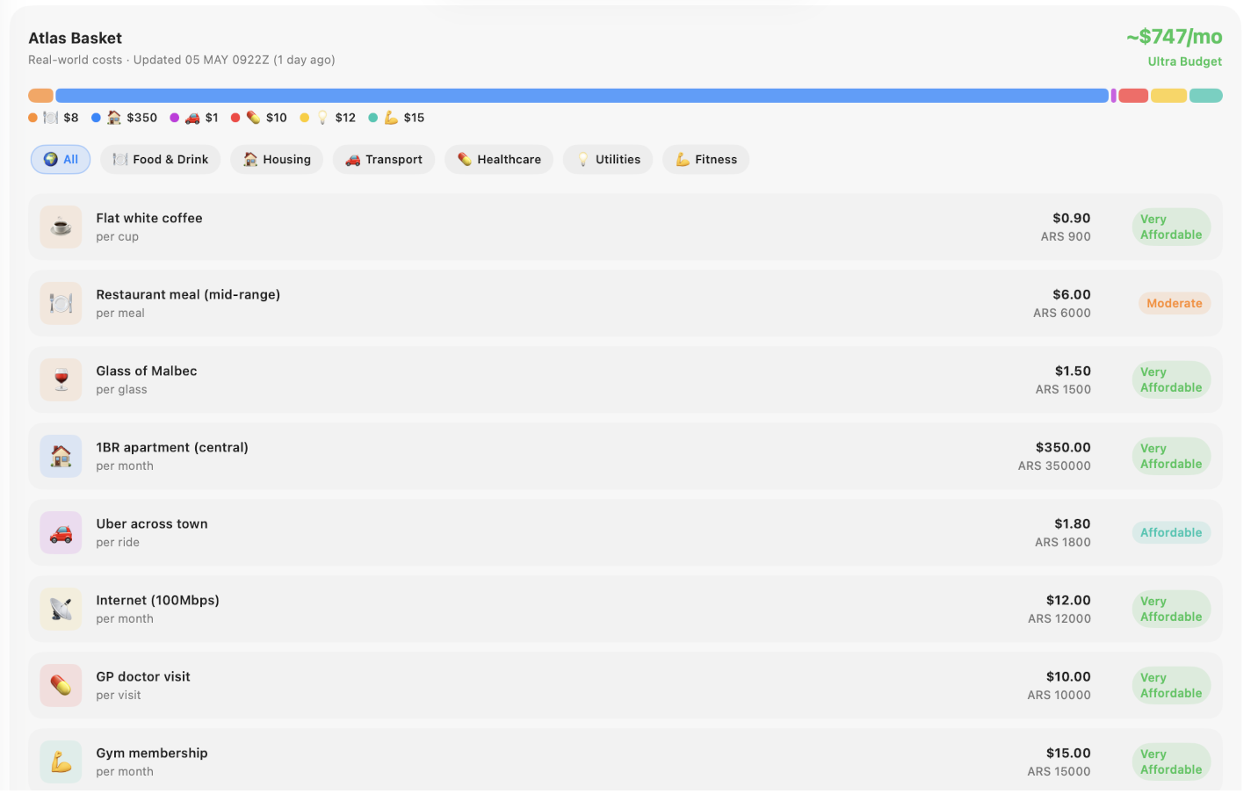Click the $10.00 doctor visit price
This screenshot has width=1258, height=794.
click(x=1068, y=676)
